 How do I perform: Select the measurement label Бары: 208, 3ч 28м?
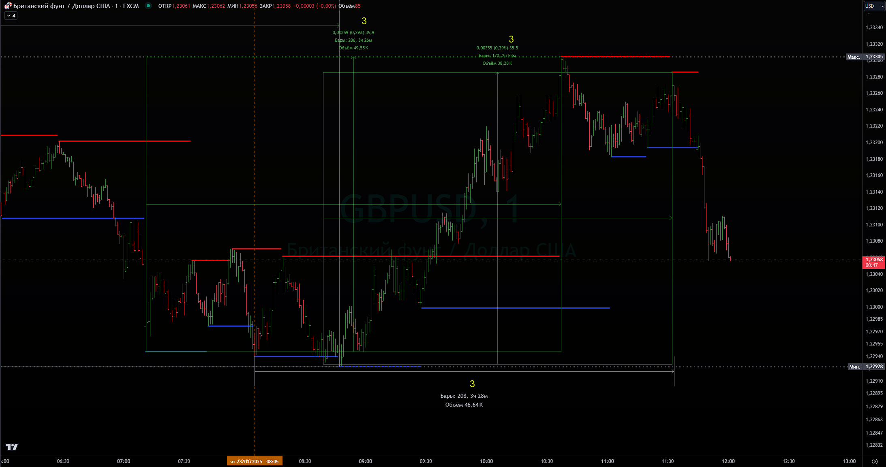(464, 396)
